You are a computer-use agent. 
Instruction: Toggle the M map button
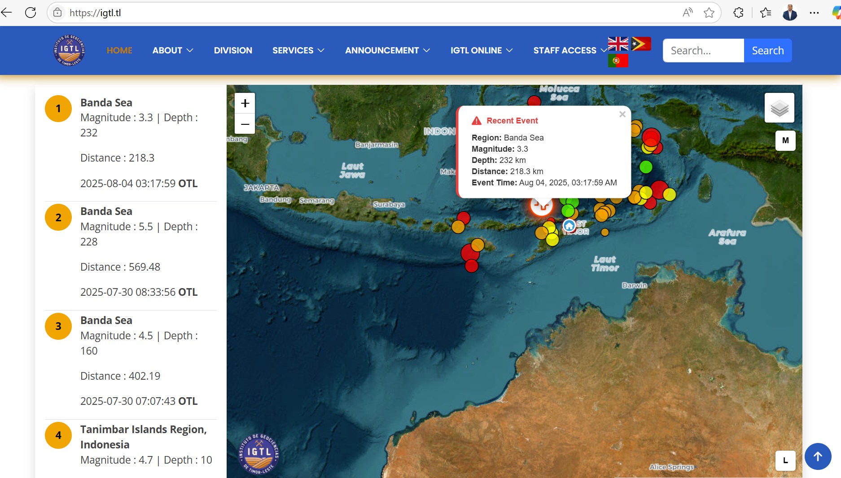click(x=785, y=140)
